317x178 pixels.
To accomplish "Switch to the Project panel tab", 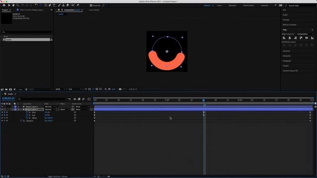I will coord(5,10).
